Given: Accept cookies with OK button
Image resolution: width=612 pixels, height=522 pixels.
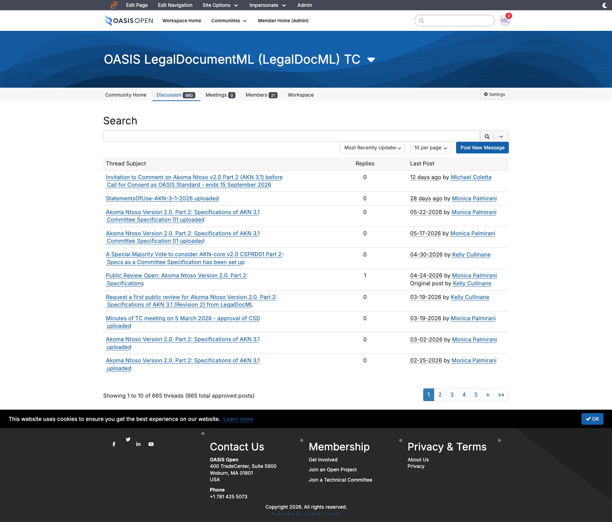Looking at the screenshot, I should pos(592,419).
